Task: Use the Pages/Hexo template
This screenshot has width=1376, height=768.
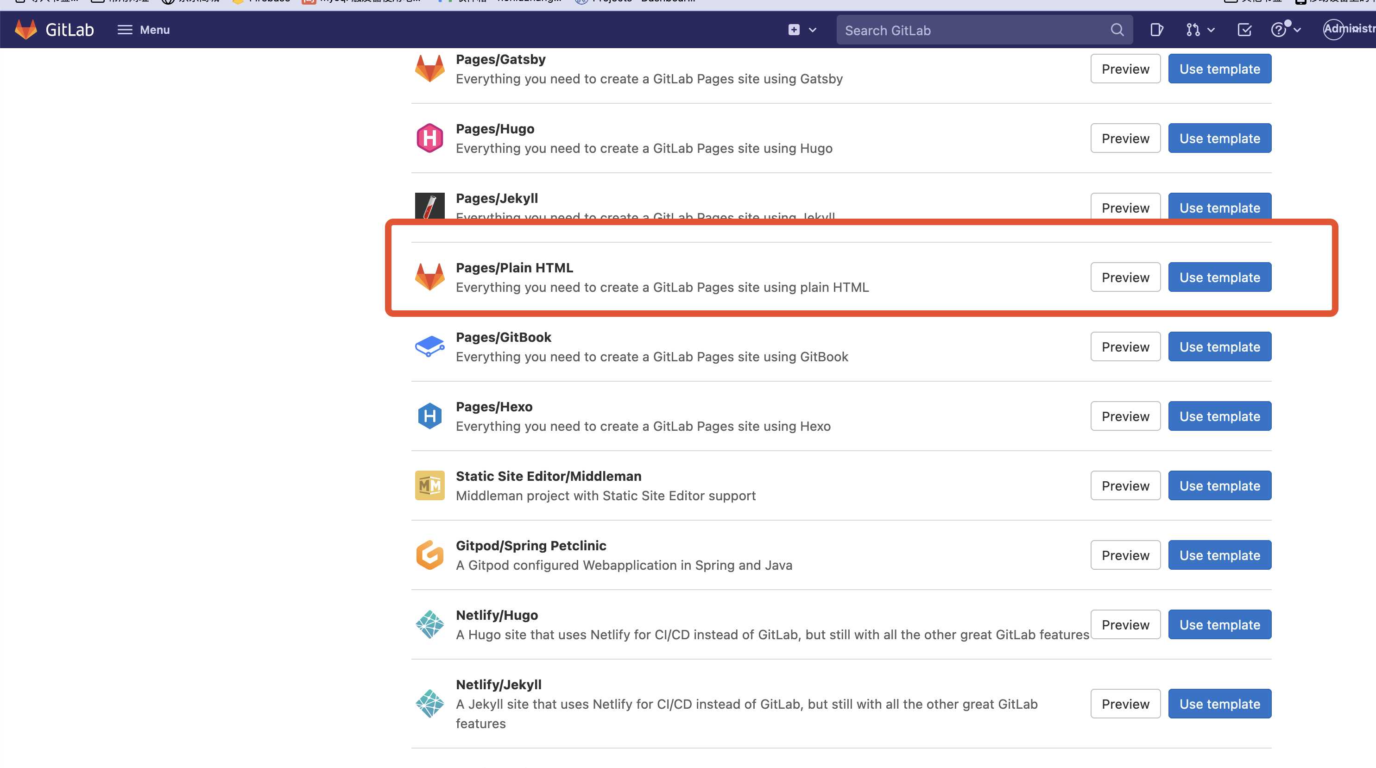Action: (x=1219, y=415)
